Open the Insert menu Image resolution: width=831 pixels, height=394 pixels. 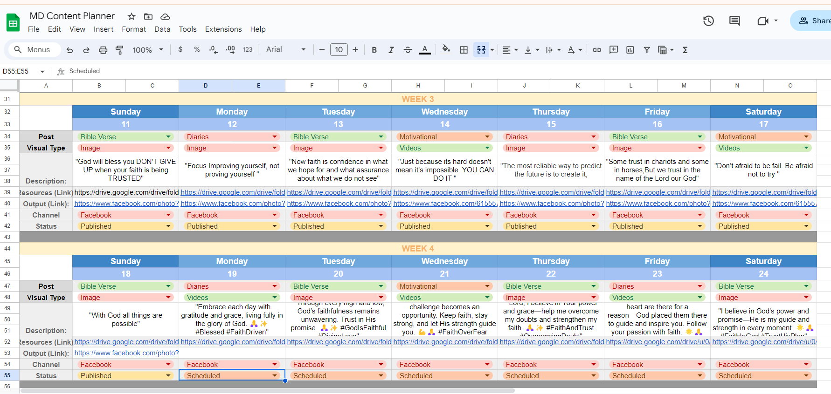pos(104,29)
